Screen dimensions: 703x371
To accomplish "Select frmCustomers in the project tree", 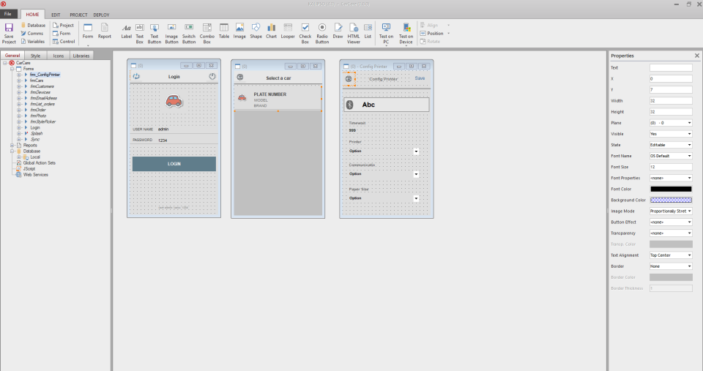I will pos(42,86).
